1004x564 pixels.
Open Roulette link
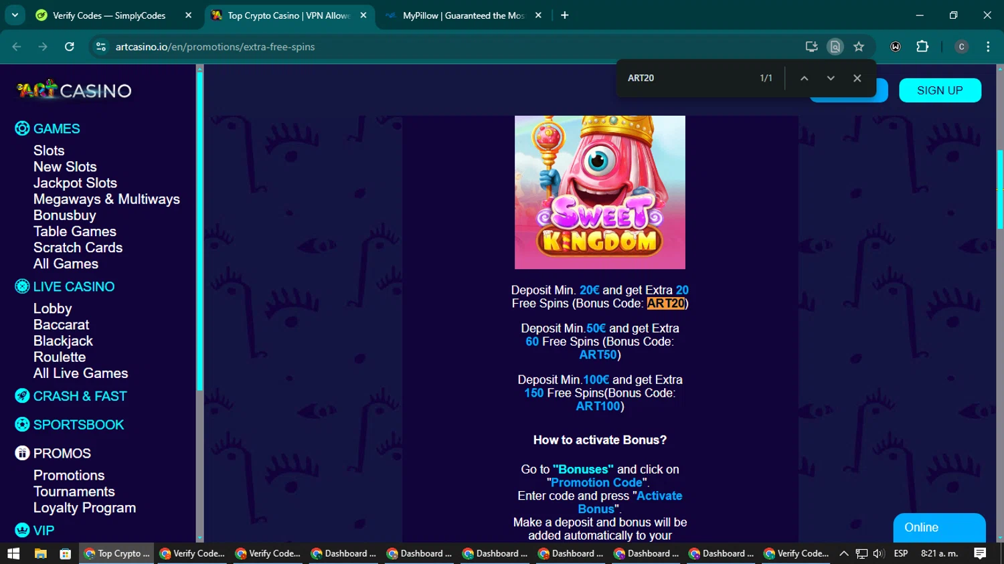click(60, 357)
